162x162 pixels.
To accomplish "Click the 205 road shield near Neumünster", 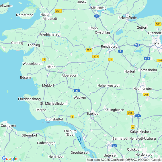I will pyautogui.click(x=146, y=95).
